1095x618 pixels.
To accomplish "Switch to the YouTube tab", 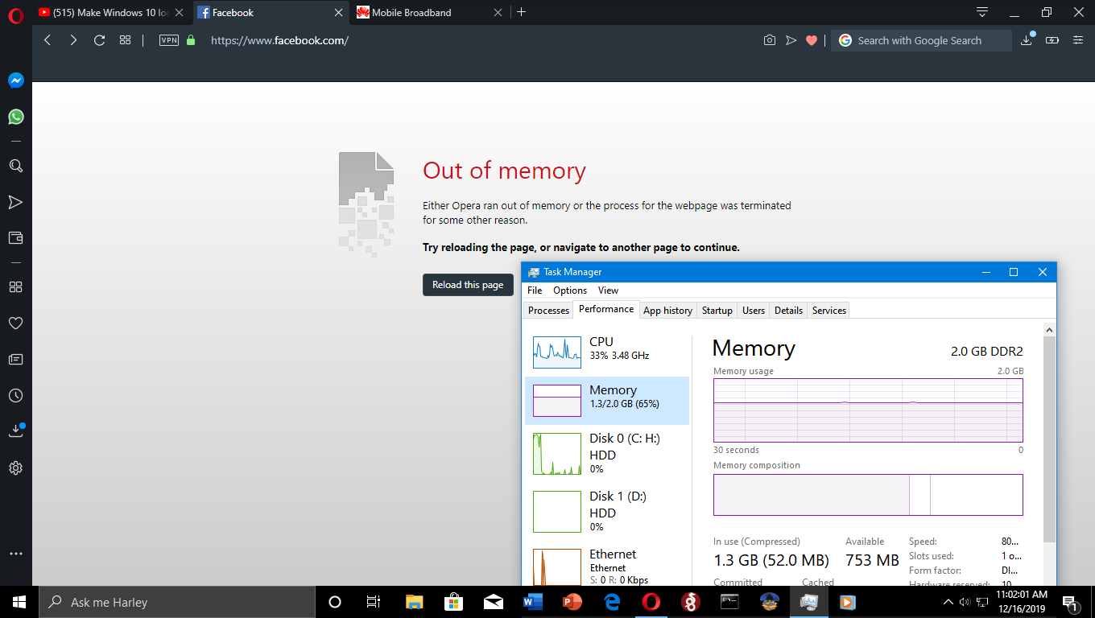I will click(111, 12).
